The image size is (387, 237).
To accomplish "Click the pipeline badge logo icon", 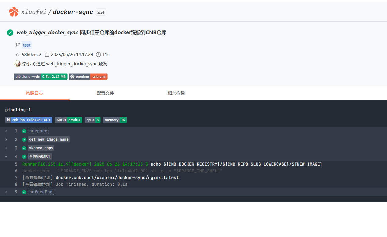I will [72, 77].
